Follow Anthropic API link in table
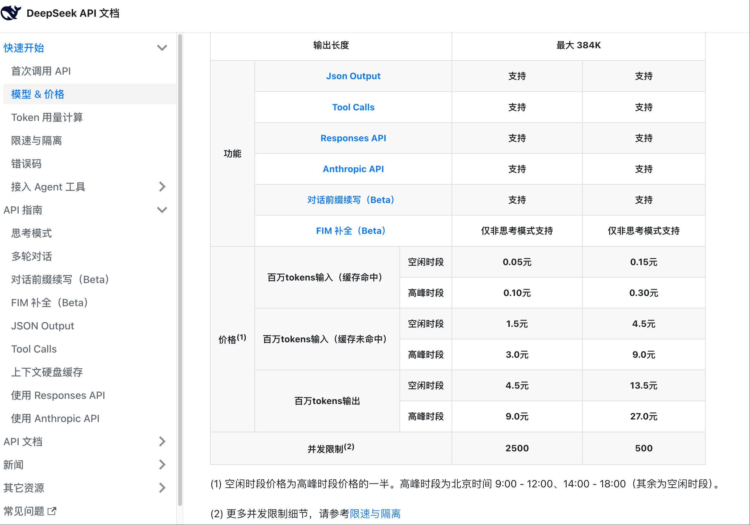This screenshot has width=750, height=525. pos(353,169)
